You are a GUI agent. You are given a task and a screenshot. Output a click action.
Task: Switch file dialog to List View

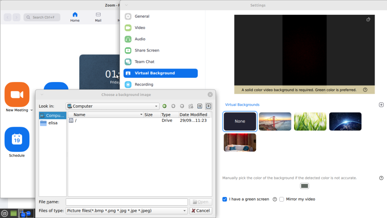pos(200,106)
